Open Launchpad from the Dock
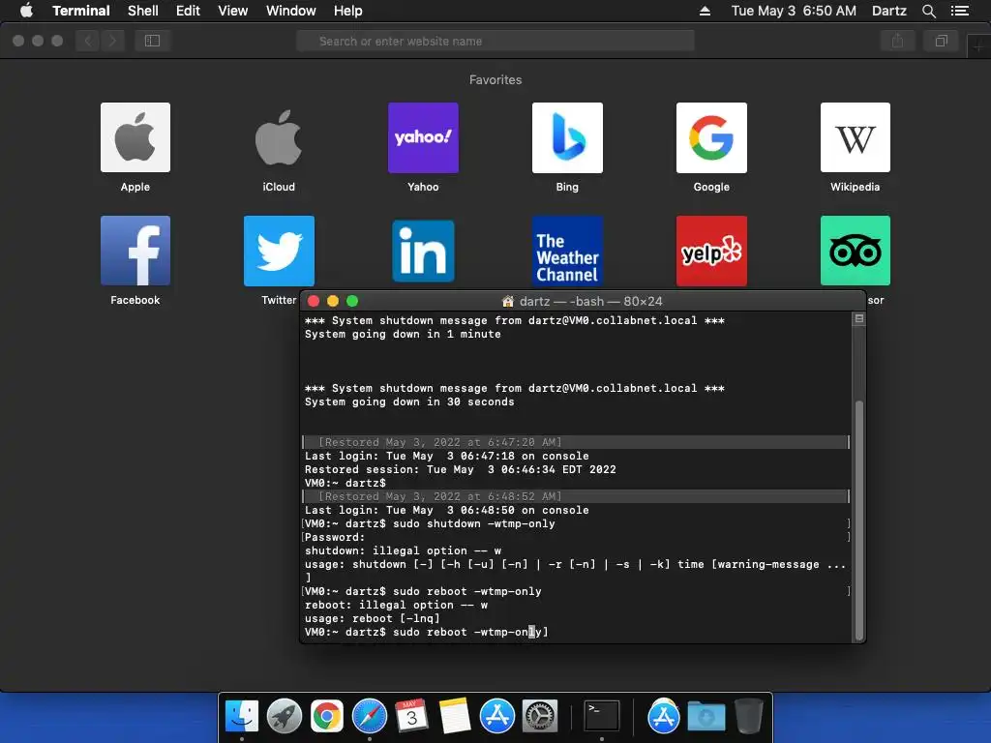The height and width of the screenshot is (743, 991). coord(285,717)
